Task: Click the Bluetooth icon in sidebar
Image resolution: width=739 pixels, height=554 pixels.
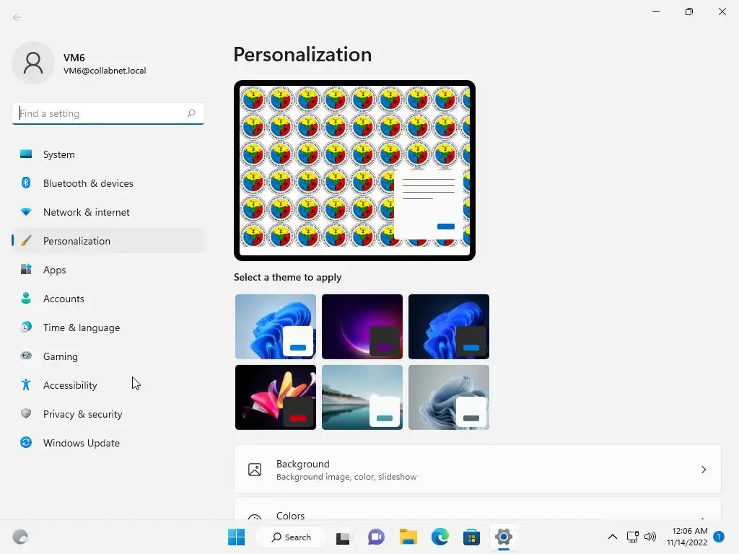Action: (26, 183)
